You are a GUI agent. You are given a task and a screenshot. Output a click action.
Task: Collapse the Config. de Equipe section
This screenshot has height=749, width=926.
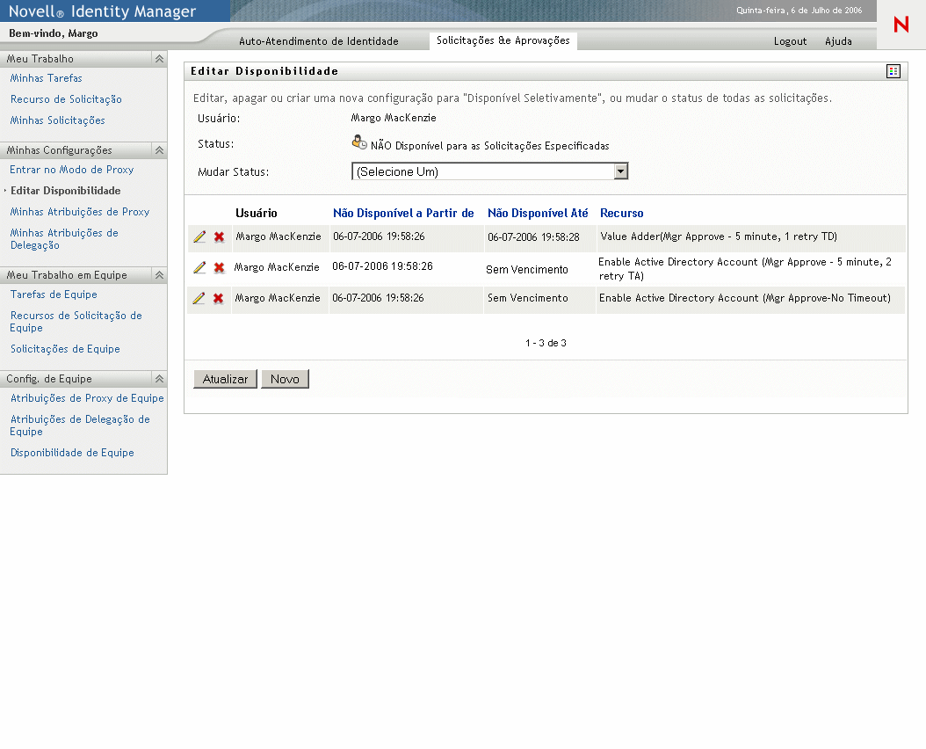(x=159, y=379)
